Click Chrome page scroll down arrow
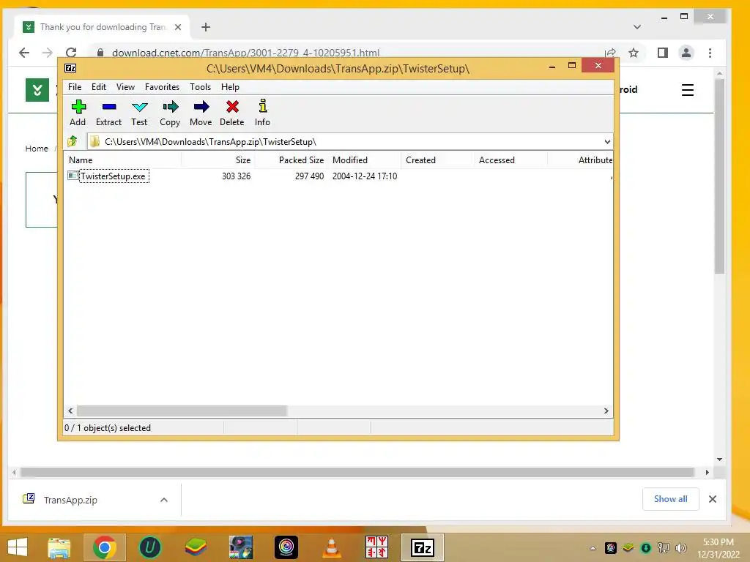Image resolution: width=750 pixels, height=562 pixels. tap(719, 460)
